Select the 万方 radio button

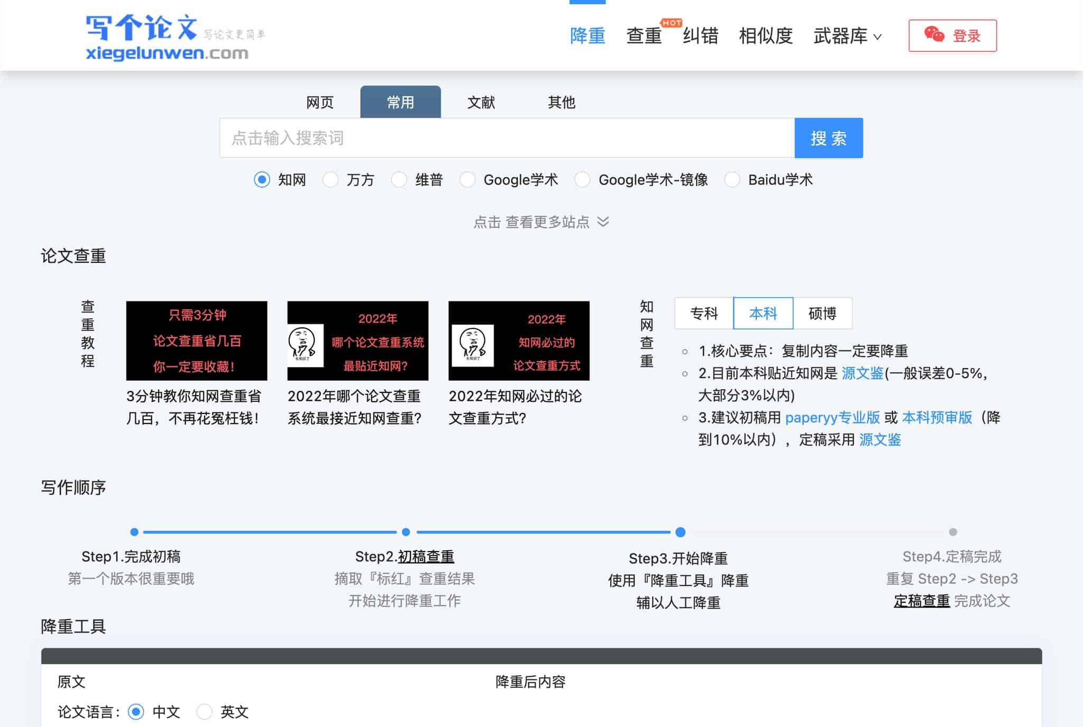(331, 180)
